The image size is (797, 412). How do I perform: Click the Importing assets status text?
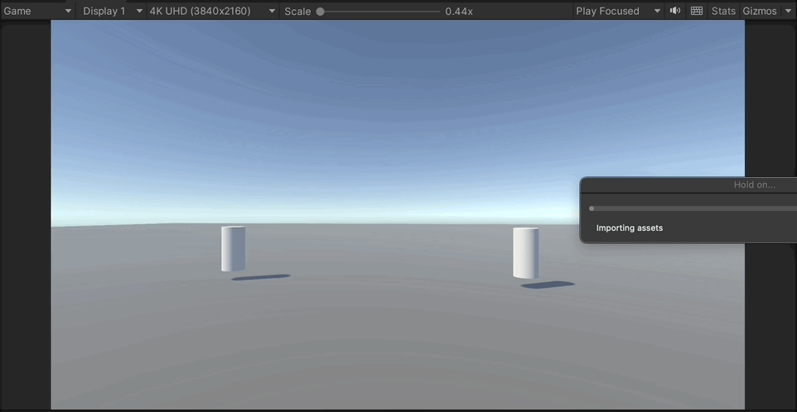[x=630, y=228]
